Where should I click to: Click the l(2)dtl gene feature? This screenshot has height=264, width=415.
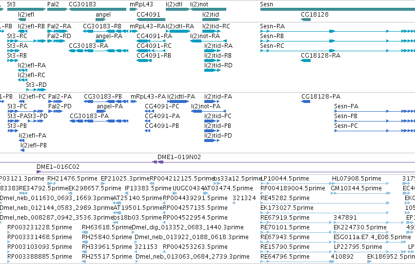(178, 9)
